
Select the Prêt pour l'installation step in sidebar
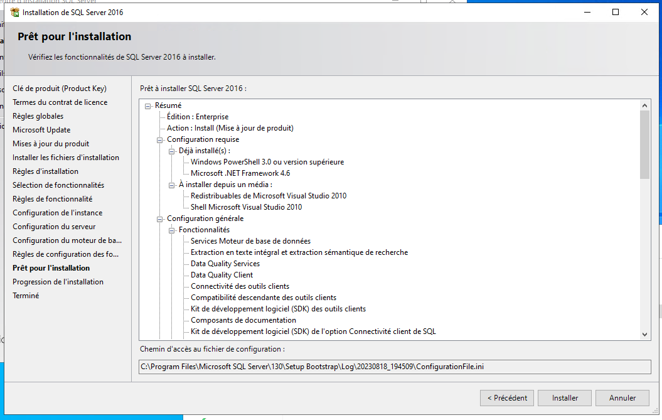point(51,268)
